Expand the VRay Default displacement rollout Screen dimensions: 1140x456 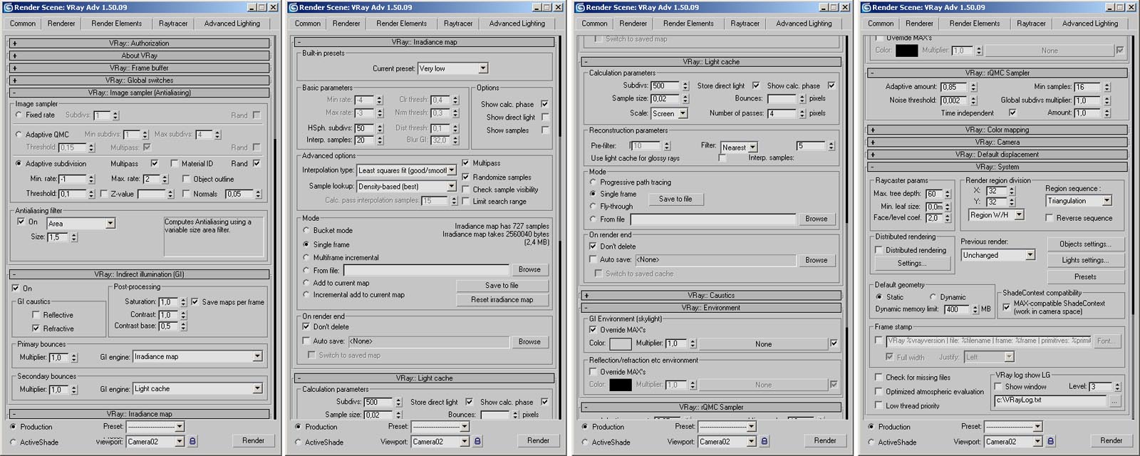tap(997, 154)
